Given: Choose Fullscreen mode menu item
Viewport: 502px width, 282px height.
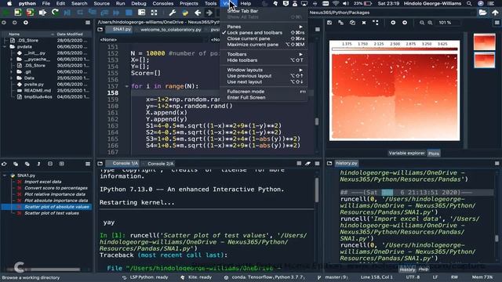Looking at the screenshot, I should 264,92.
